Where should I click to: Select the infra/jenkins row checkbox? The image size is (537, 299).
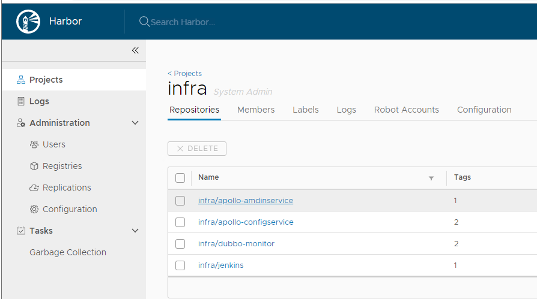pyautogui.click(x=180, y=265)
